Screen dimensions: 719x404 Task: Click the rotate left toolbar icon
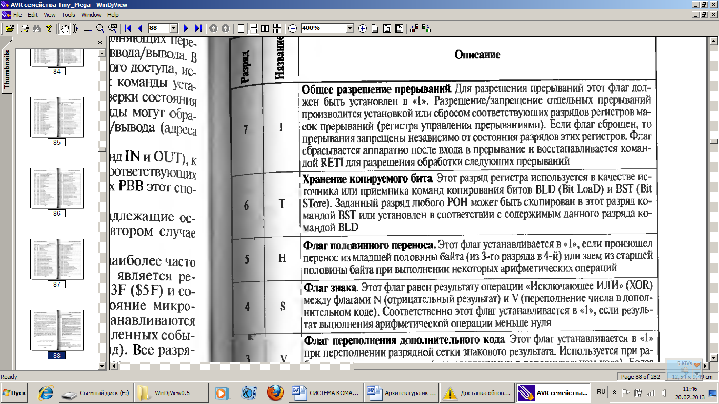(x=414, y=28)
